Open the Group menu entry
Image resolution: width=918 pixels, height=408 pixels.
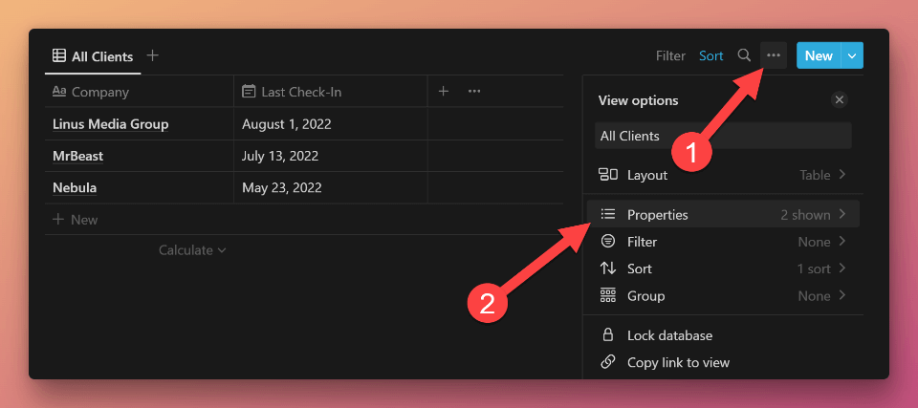coord(723,295)
